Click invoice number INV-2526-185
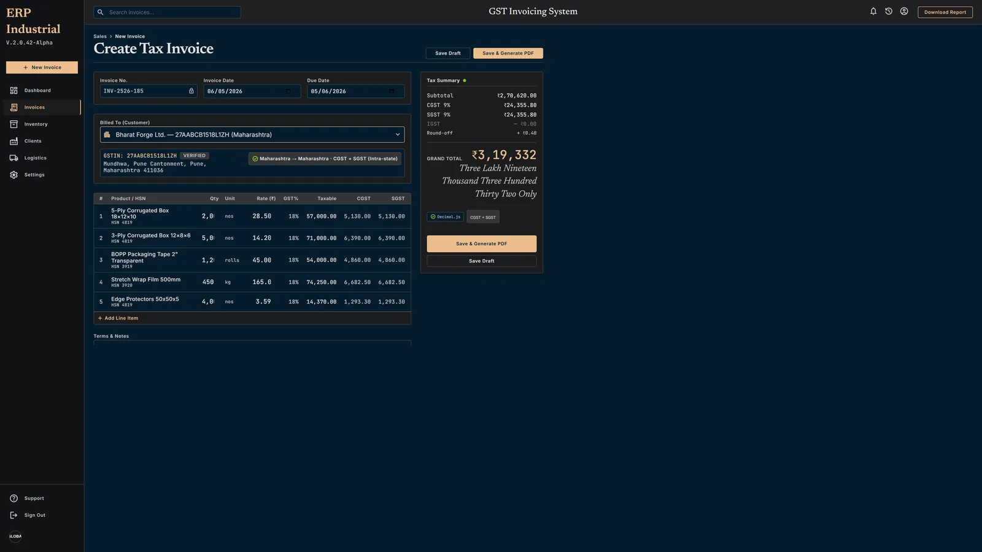 pyautogui.click(x=123, y=91)
